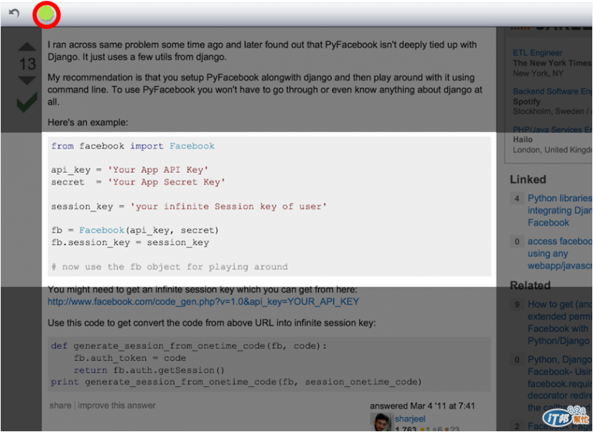Click the undo arrow icon in the toolbar
The height and width of the screenshot is (432, 593).
coord(14,13)
